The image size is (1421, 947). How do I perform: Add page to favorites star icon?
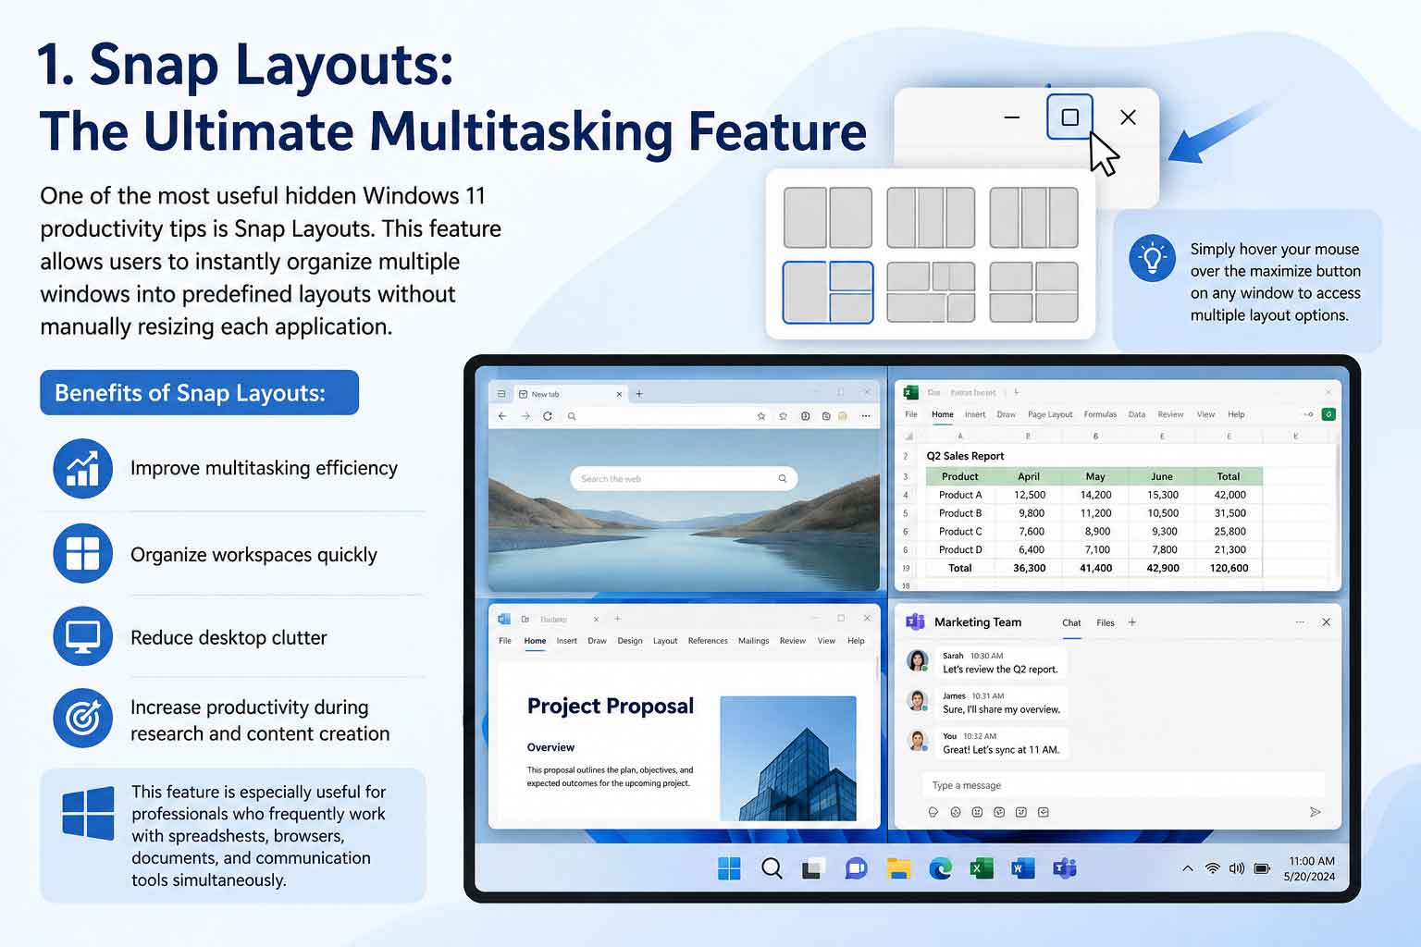(x=761, y=416)
